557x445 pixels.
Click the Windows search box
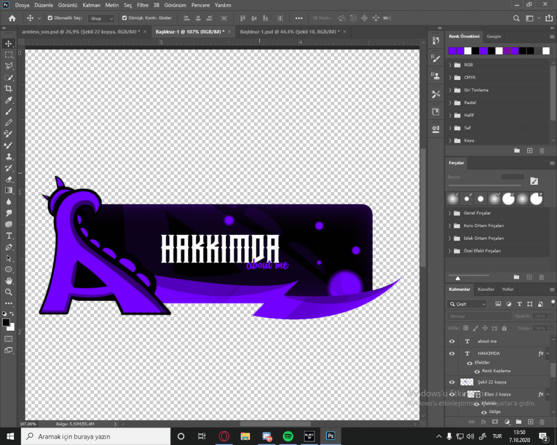pos(96,436)
